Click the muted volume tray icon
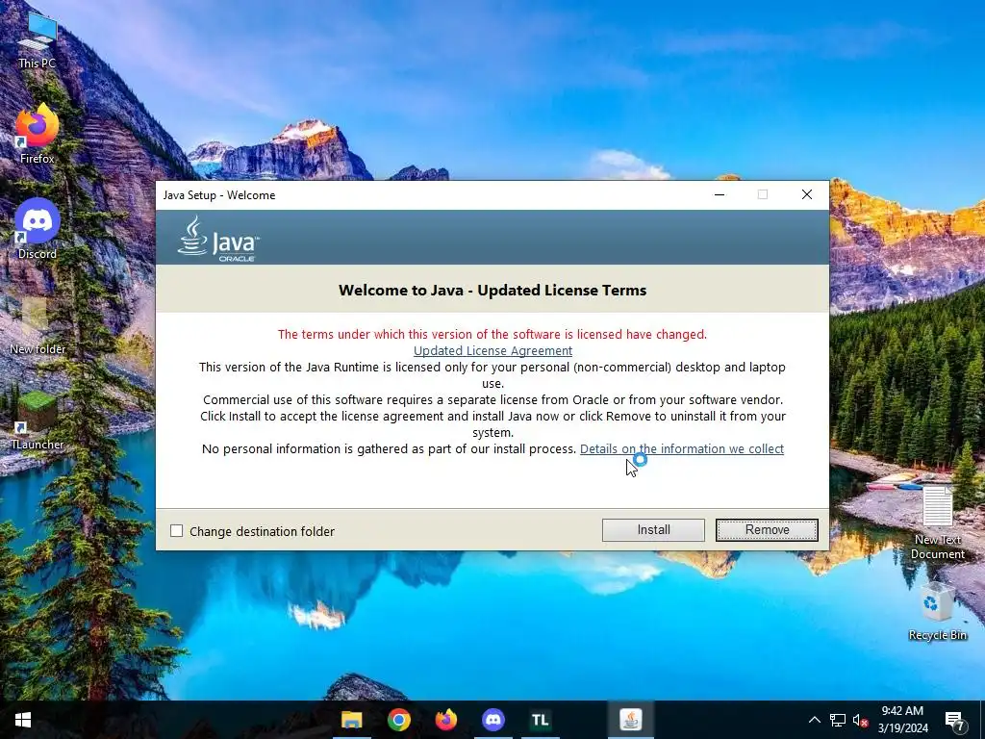Screen dimensions: 985x739 [x=860, y=720]
